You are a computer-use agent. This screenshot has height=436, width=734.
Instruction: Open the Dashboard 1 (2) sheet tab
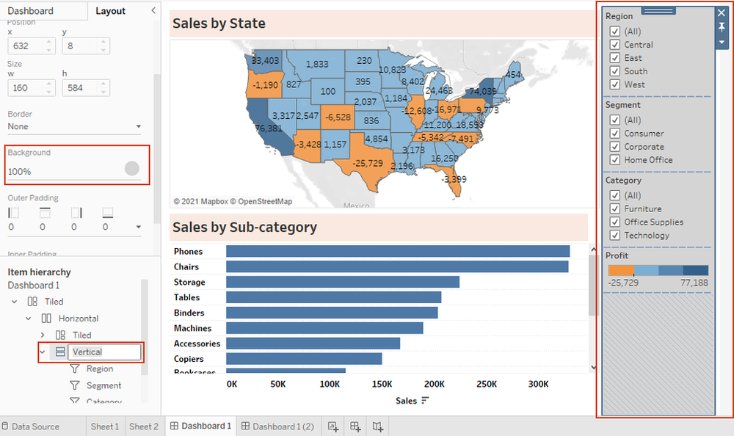[x=278, y=426]
